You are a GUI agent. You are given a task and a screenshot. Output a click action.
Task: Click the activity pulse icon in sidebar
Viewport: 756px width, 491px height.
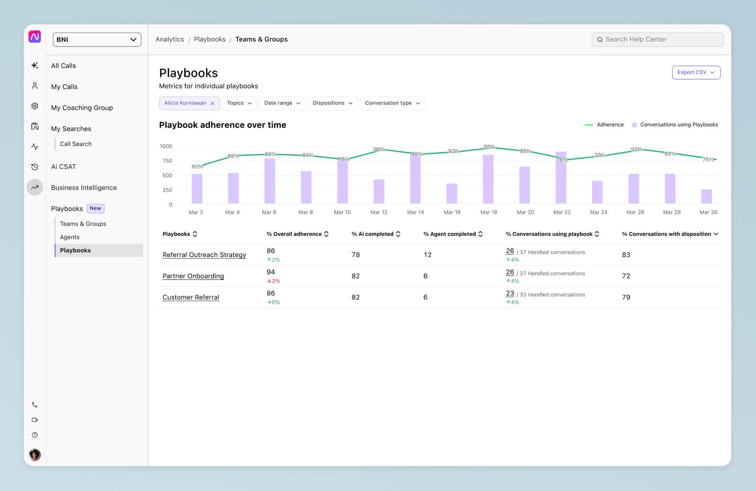point(35,147)
